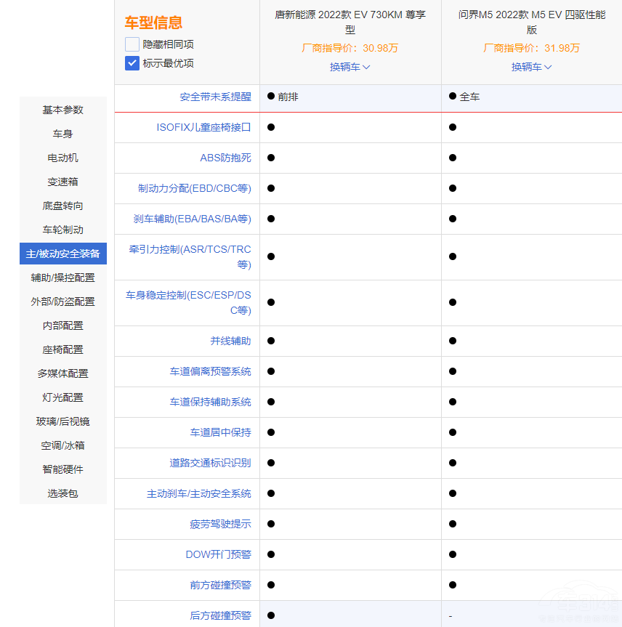
Task: Select 座椅配置 in the sidebar
Action: point(63,349)
